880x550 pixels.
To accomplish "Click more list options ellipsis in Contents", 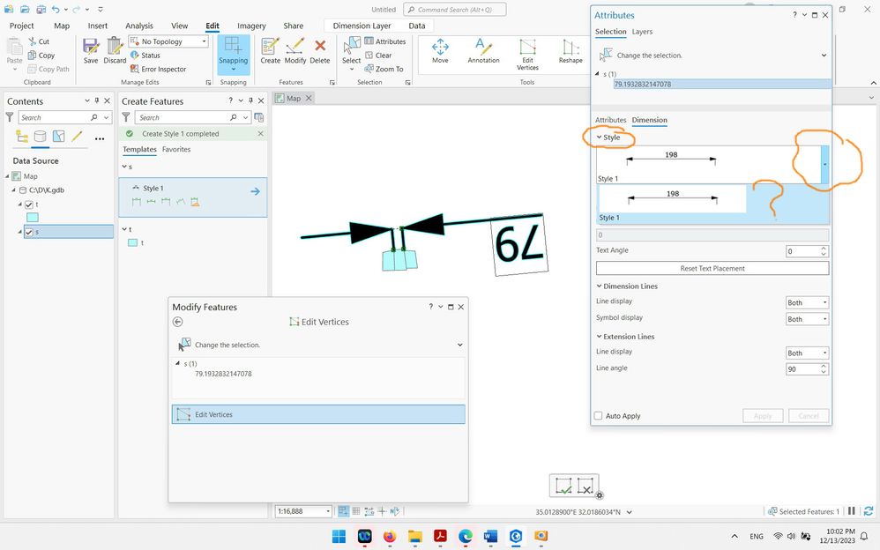I will pos(100,138).
